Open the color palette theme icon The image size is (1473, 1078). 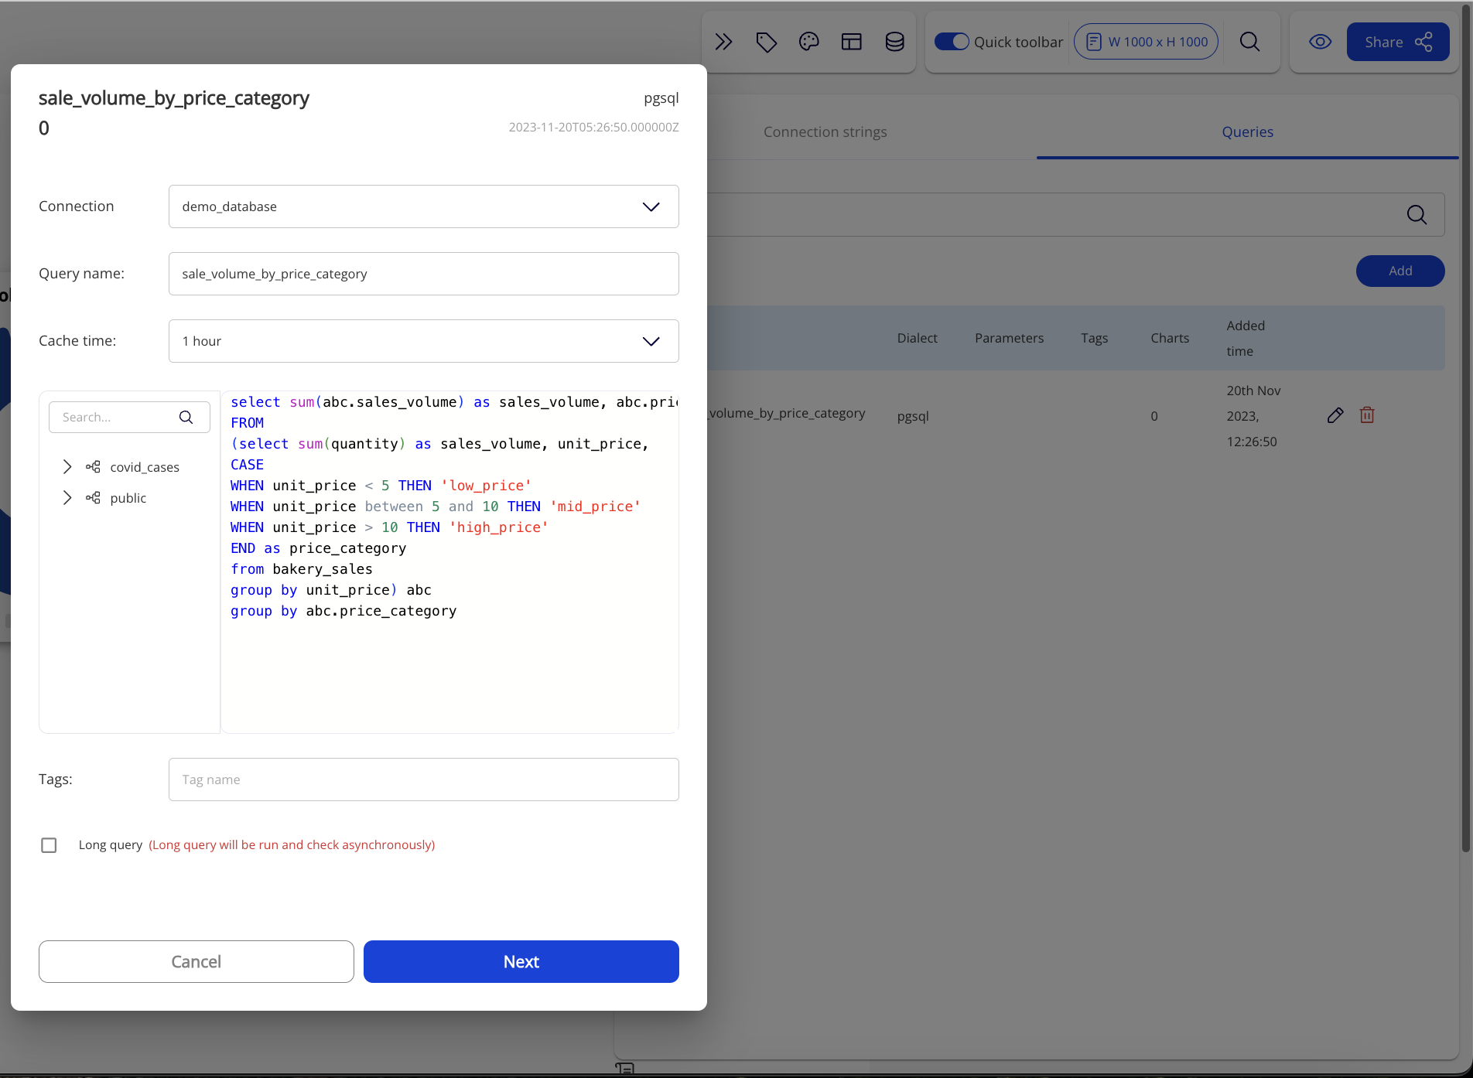pyautogui.click(x=808, y=42)
